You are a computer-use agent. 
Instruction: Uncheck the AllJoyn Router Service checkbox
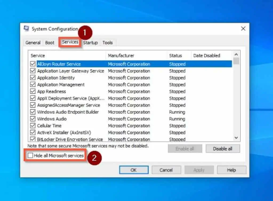[33, 64]
